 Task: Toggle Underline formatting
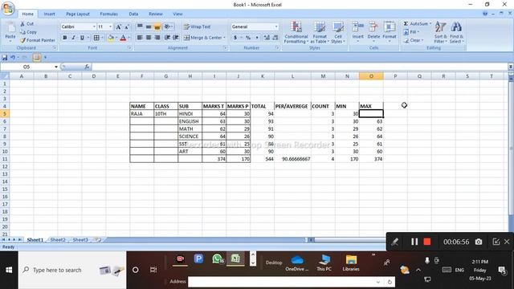[82, 38]
